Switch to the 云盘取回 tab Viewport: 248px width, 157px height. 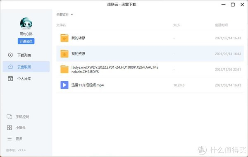26,67
